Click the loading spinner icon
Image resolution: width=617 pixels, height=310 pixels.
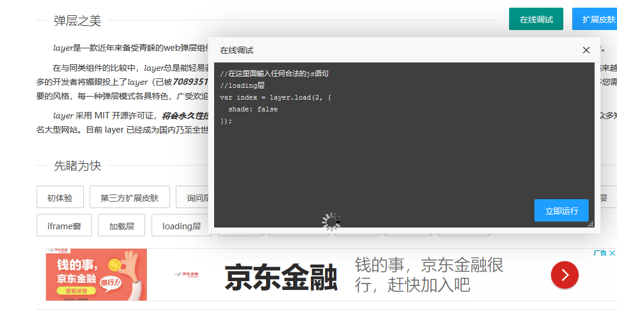tap(332, 222)
